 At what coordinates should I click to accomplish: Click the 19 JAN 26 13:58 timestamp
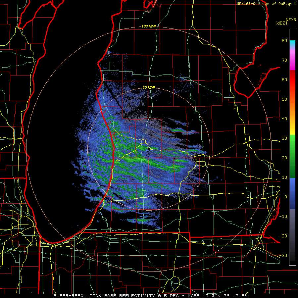(x=226, y=296)
